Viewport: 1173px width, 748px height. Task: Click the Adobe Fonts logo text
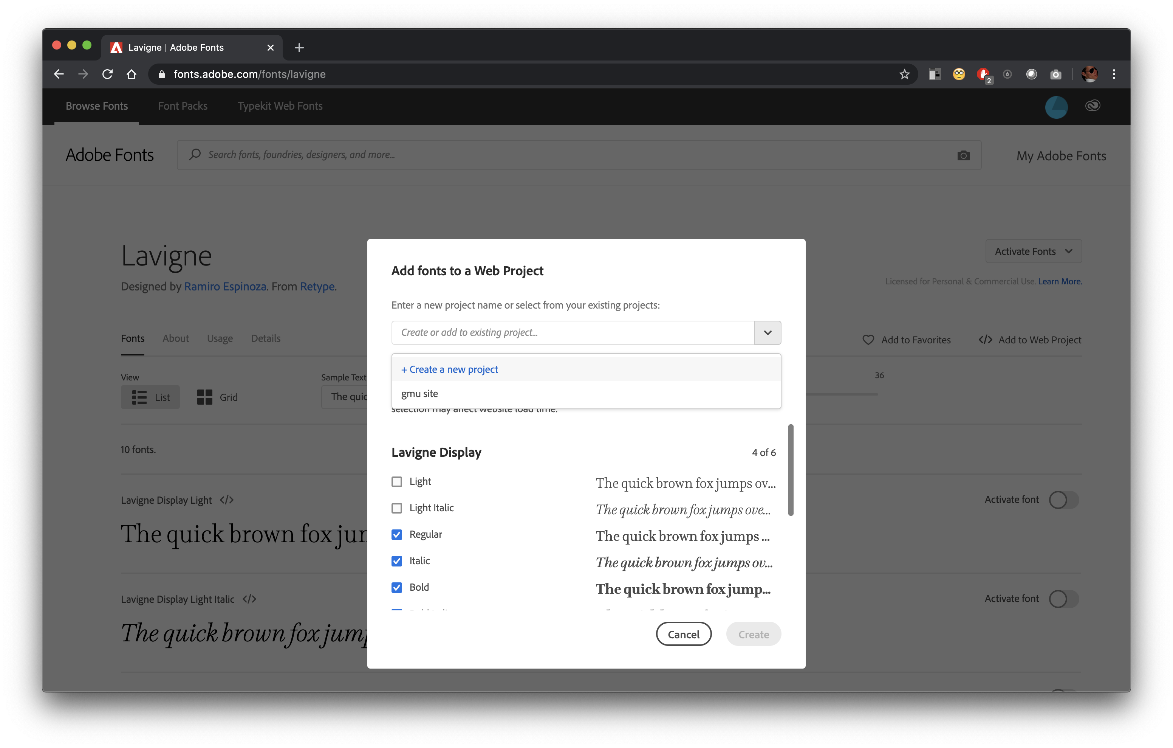pos(110,155)
